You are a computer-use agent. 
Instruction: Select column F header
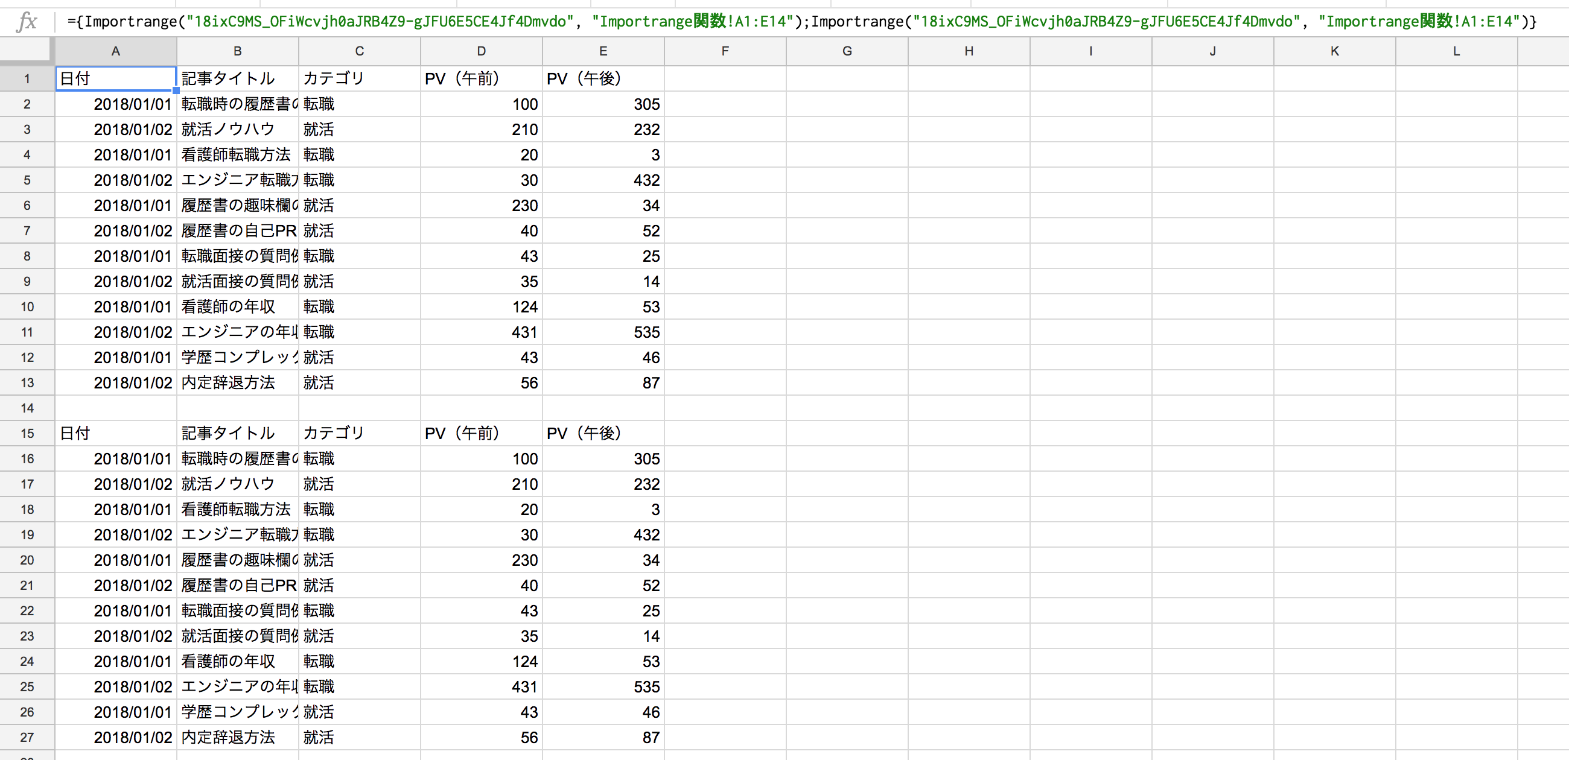tap(725, 51)
